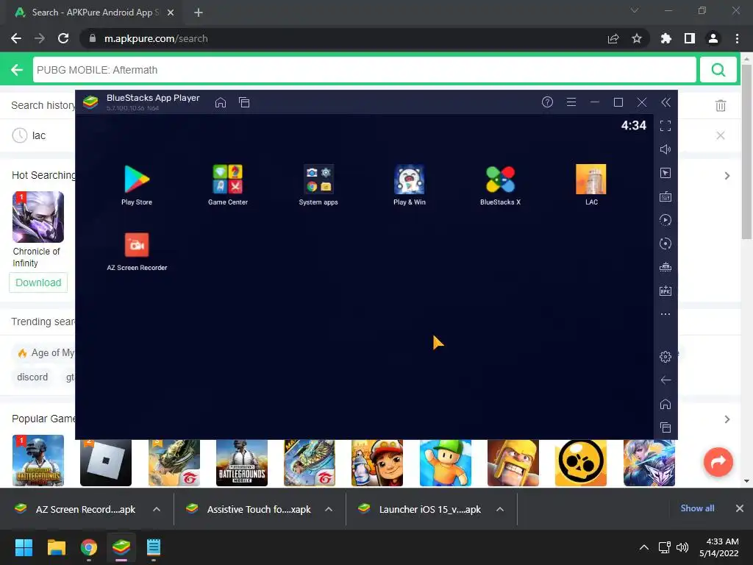The height and width of the screenshot is (565, 753).
Task: Expand the Popular Games section arrow
Action: [x=727, y=419]
